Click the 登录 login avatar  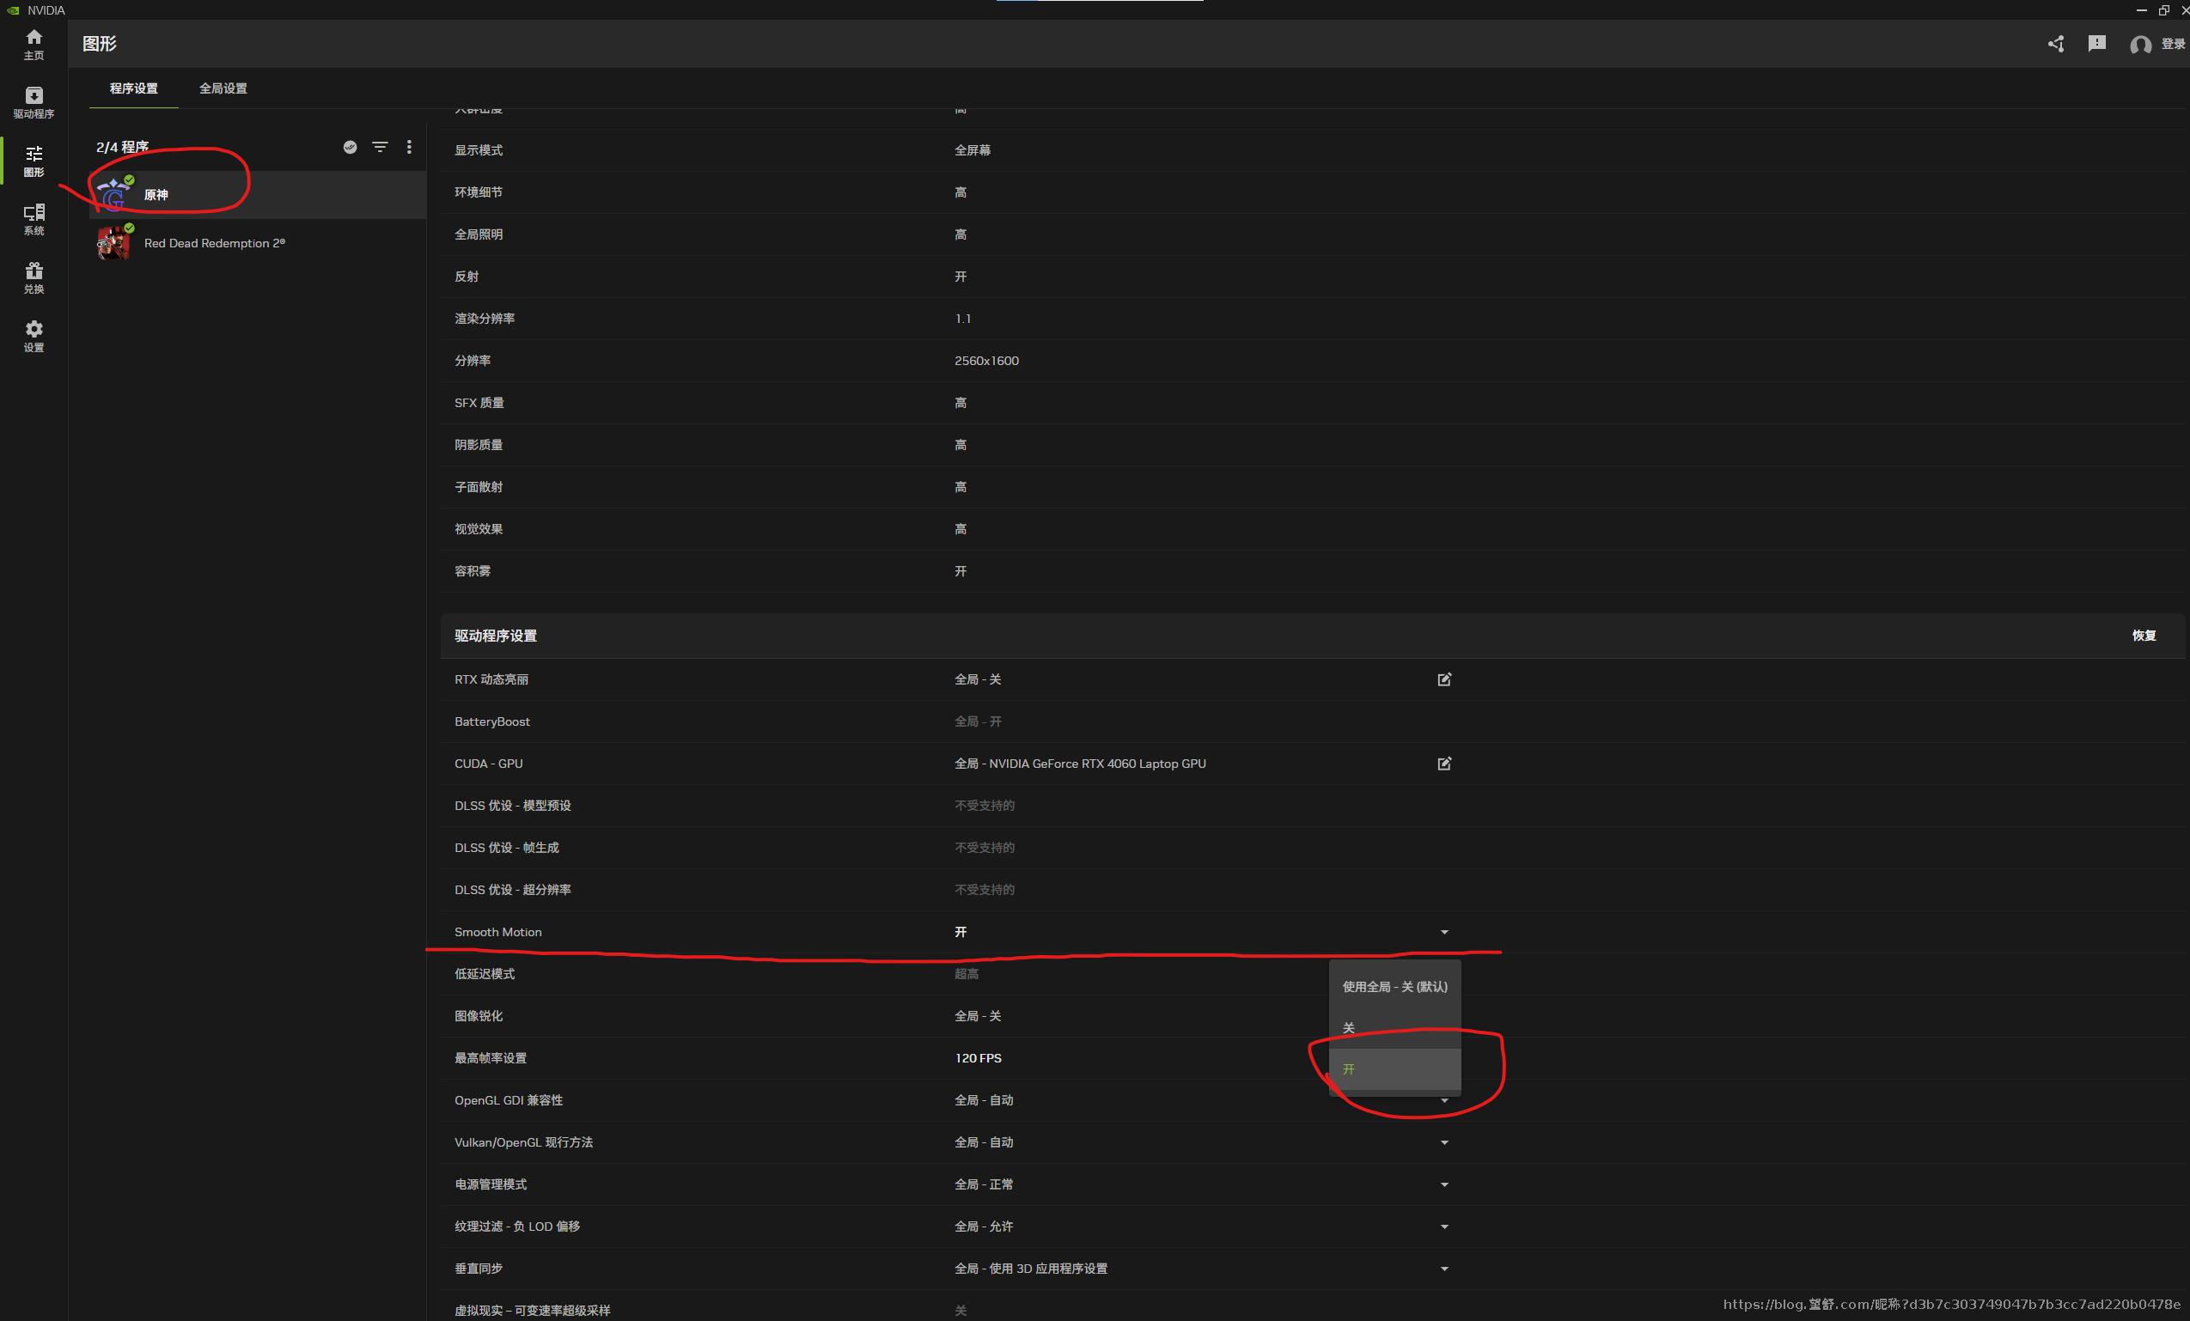pos(2140,45)
